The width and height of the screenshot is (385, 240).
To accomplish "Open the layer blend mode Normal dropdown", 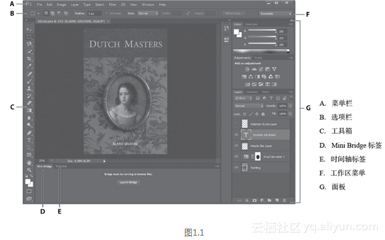I will (x=248, y=106).
